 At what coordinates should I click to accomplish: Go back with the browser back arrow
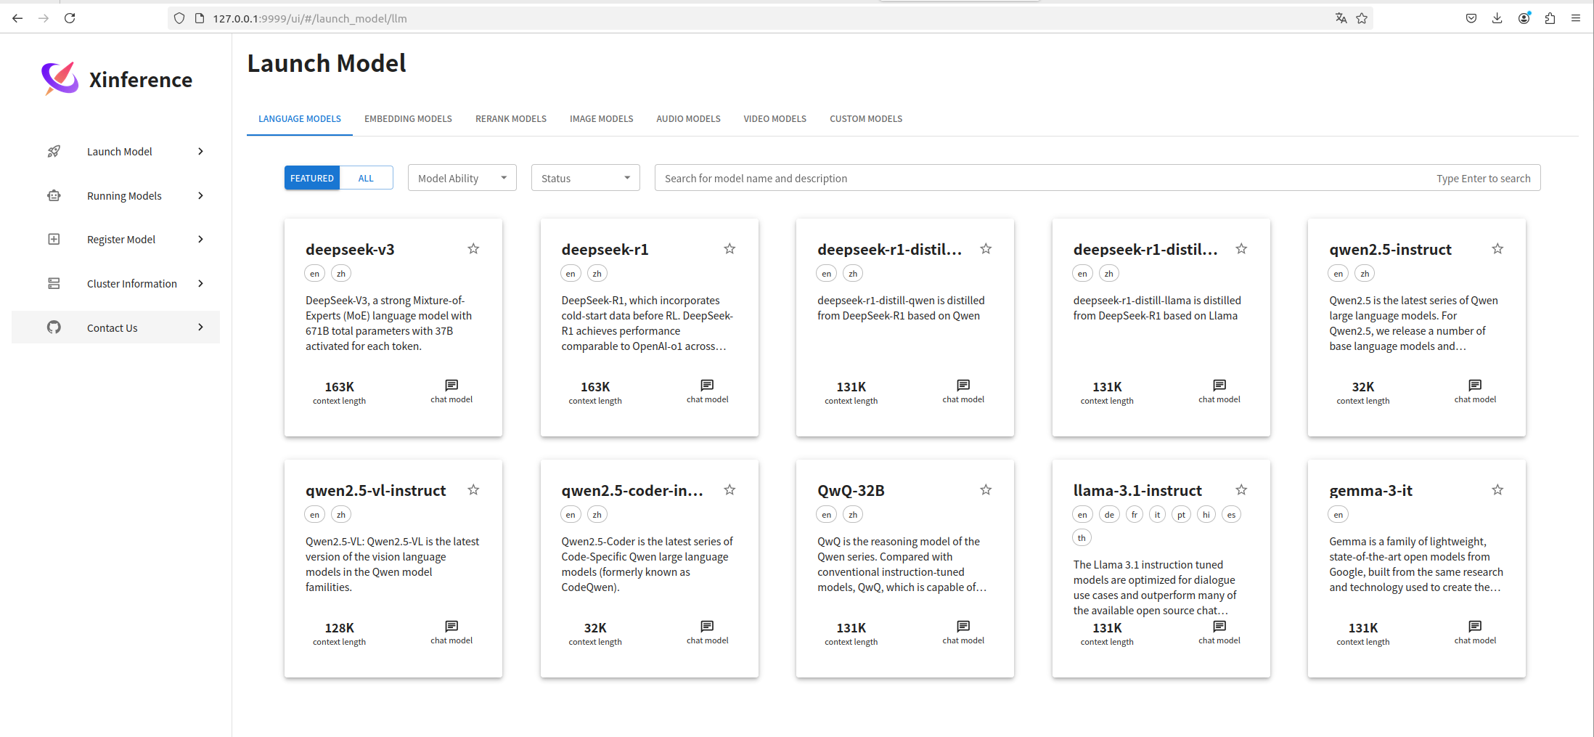(17, 18)
